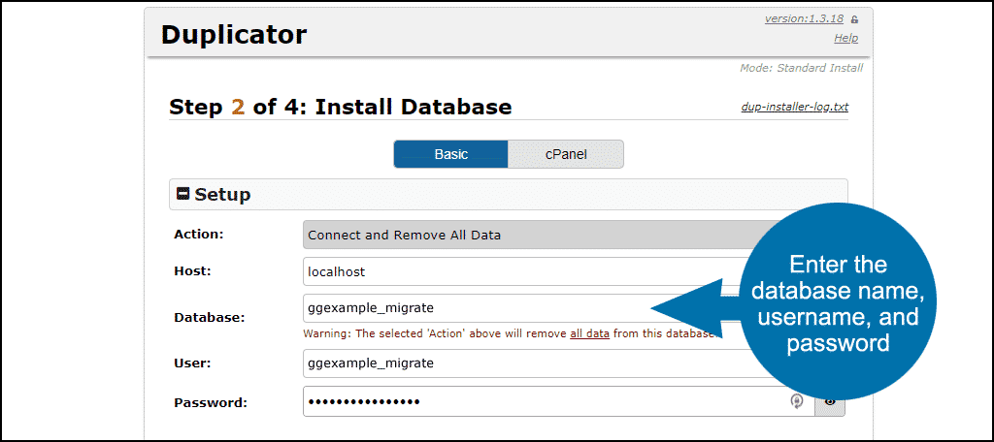Viewport: 994px width, 442px height.
Task: Click the minus icon beside Setup
Action: [x=183, y=194]
